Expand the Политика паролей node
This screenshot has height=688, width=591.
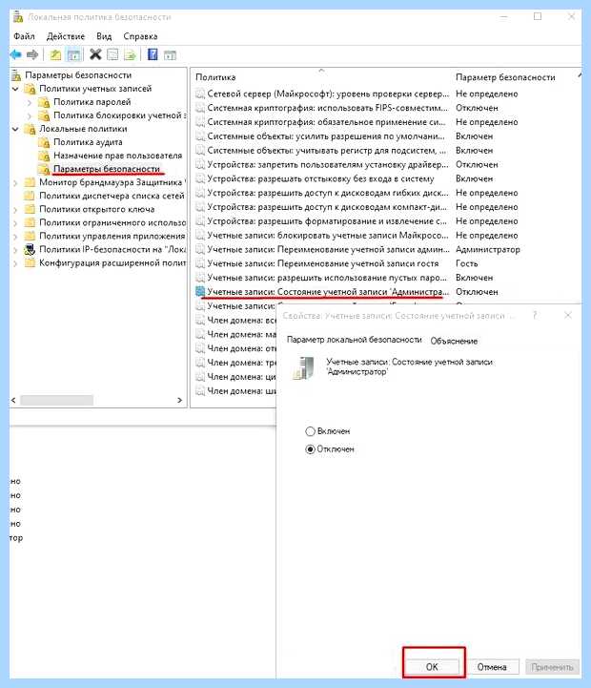coord(30,103)
